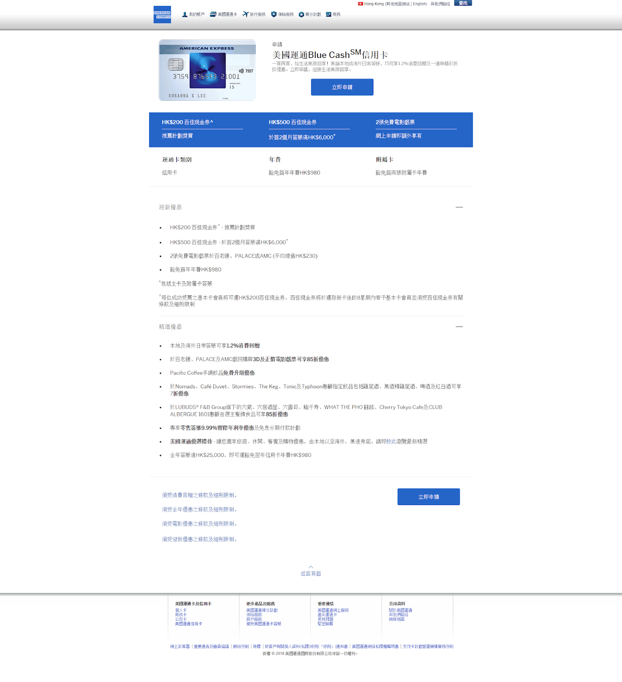Image resolution: width=622 pixels, height=682 pixels.
Task: Open 積分計劃 menu with star icon
Action: [310, 14]
